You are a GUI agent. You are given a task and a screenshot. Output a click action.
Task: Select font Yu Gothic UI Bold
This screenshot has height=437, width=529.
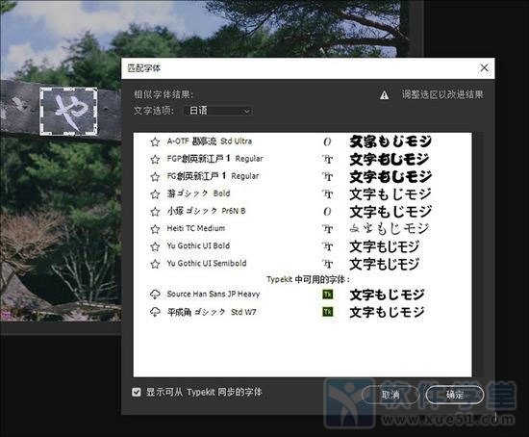point(198,246)
